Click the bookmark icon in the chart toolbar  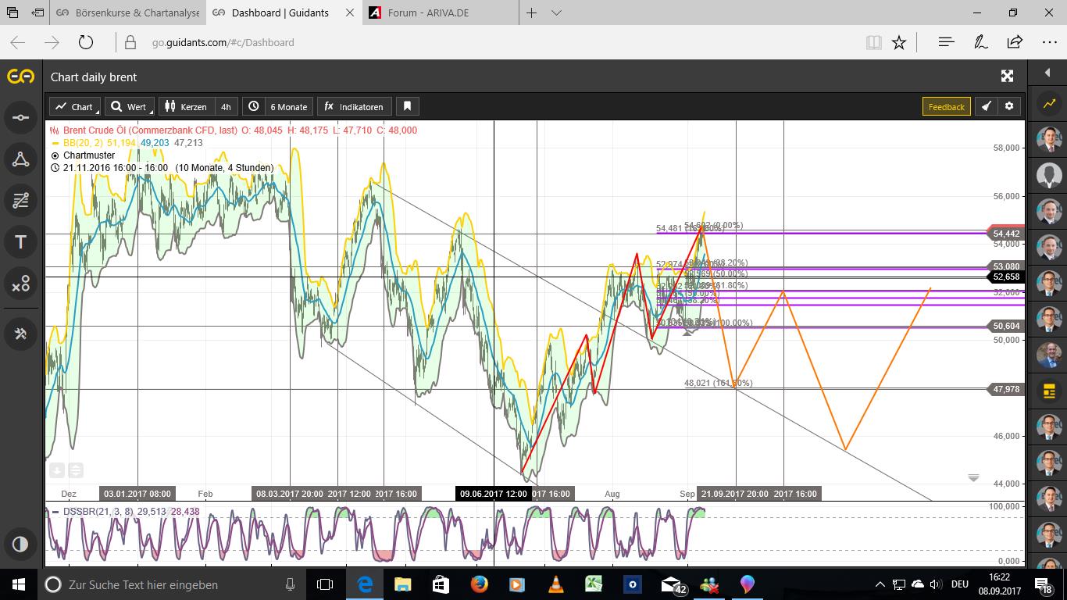[407, 106]
